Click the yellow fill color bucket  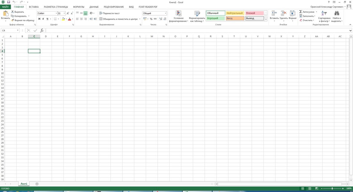63,19
